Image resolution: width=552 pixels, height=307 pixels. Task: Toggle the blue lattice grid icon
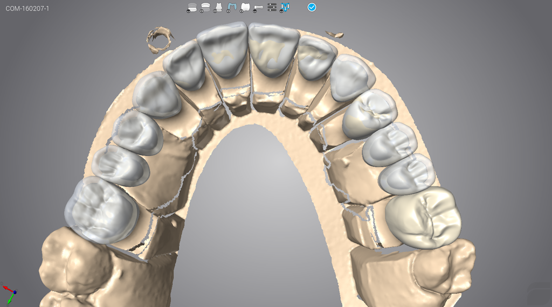[x=285, y=7]
